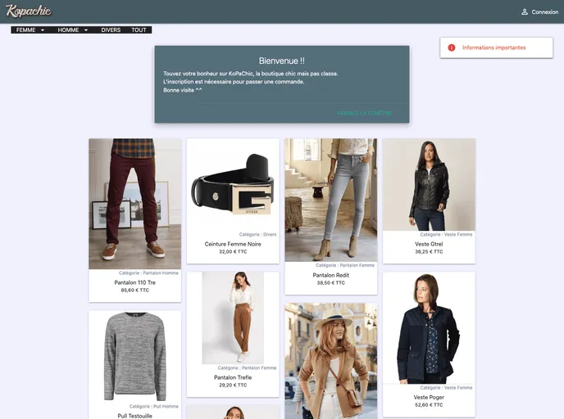564x419 pixels.
Task: Open the Pull Testouille grey sweater image
Action: click(135, 357)
